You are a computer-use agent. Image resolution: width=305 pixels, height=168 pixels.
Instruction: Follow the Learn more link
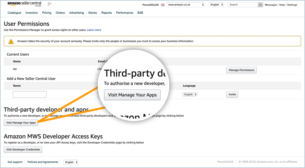click(x=94, y=30)
